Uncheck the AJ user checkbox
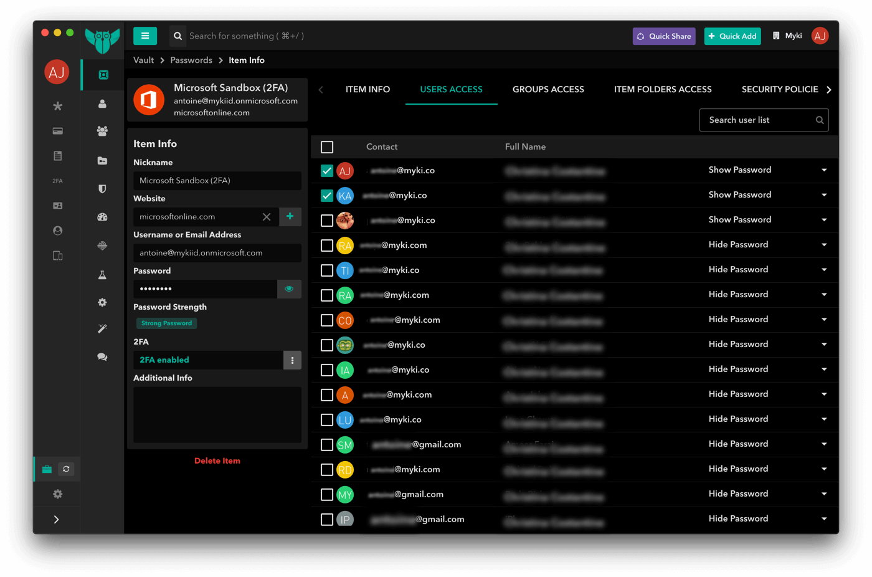 pos(327,171)
